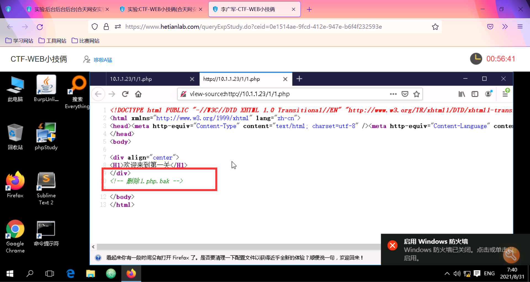Click the hetianlab URL address bar
The height and width of the screenshot is (282, 530).
point(265,27)
